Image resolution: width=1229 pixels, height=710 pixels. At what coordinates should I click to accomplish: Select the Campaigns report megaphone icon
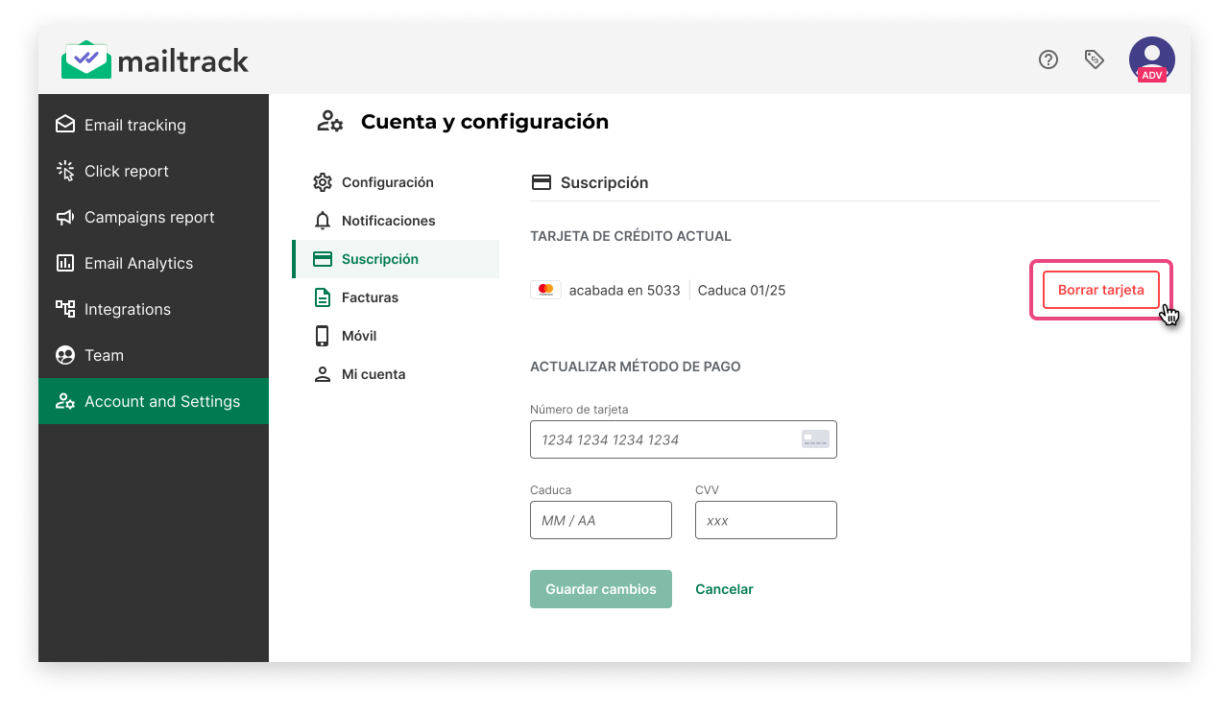64,217
